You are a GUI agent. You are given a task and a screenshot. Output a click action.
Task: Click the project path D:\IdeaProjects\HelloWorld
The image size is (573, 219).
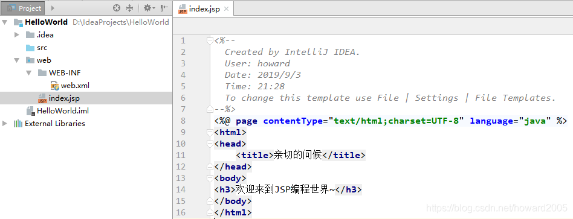tap(121, 22)
